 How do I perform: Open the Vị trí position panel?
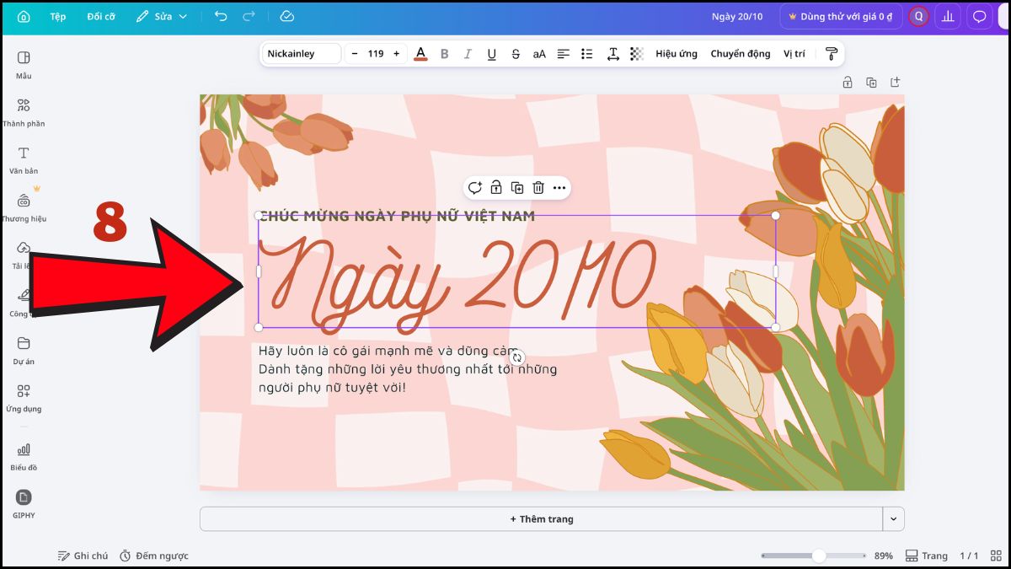coord(794,54)
